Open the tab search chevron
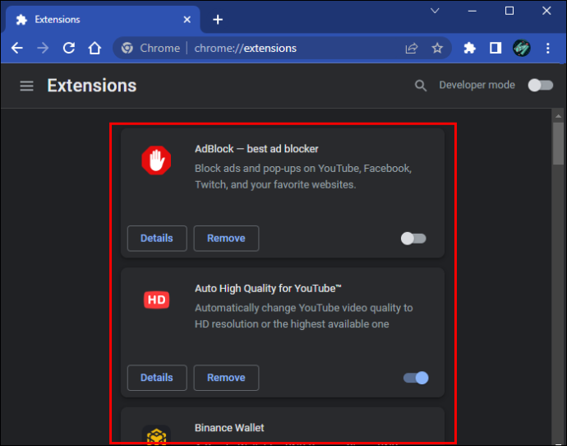Image resolution: width=567 pixels, height=446 pixels. click(435, 11)
